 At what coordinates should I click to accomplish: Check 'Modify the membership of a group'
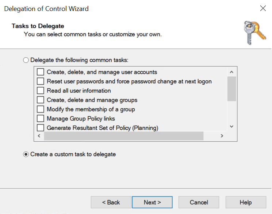[40, 109]
